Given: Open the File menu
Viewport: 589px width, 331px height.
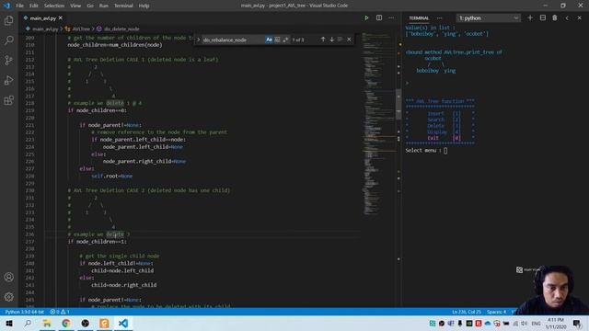Looking at the screenshot, I should (19, 6).
